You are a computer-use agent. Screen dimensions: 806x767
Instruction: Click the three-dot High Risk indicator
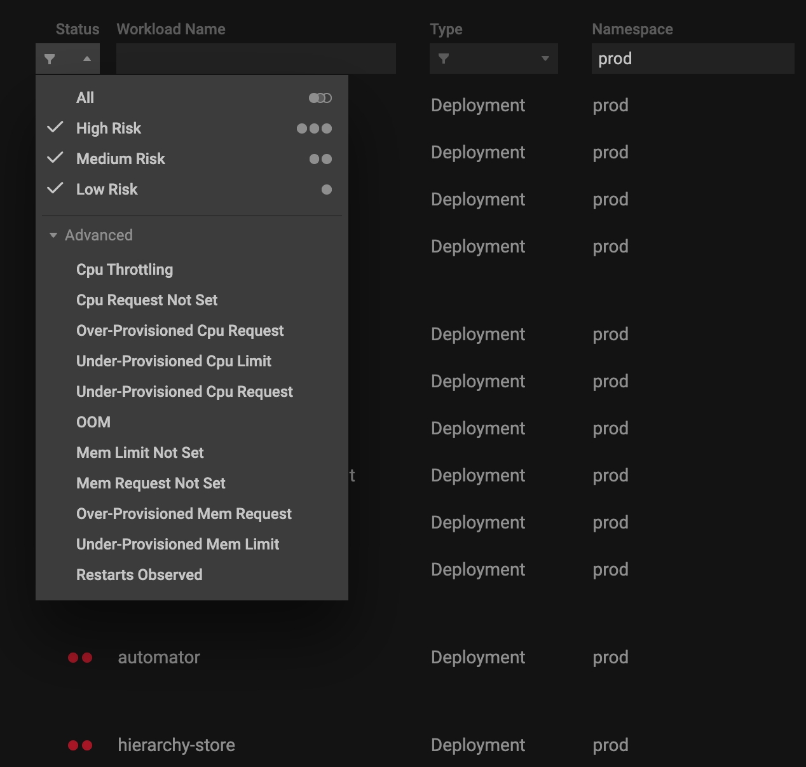click(x=314, y=128)
